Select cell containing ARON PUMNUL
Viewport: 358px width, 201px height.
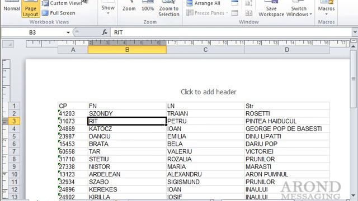coord(287,174)
